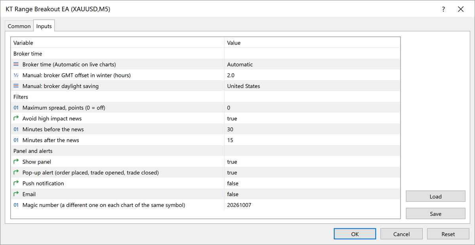Click the boolean arrow icon beside Email

(16, 194)
